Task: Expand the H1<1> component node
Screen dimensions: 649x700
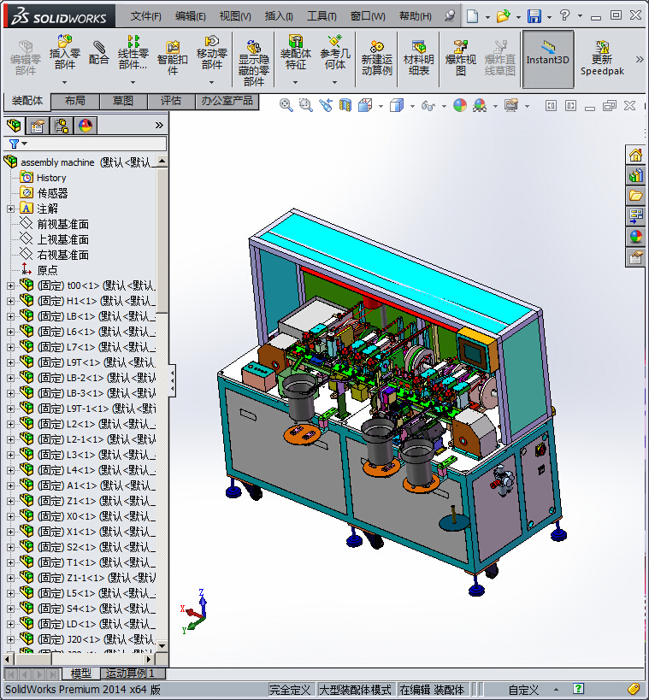Action: [x=10, y=301]
